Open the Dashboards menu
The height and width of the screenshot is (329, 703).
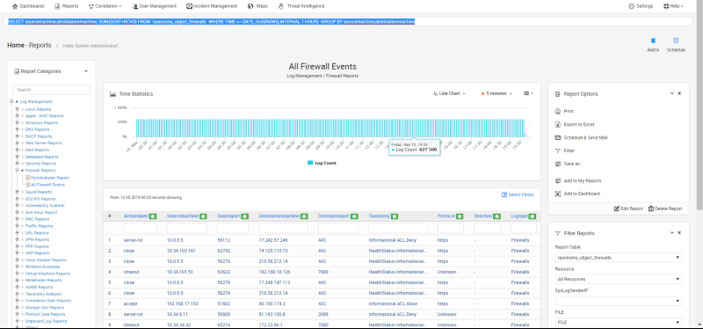point(28,6)
